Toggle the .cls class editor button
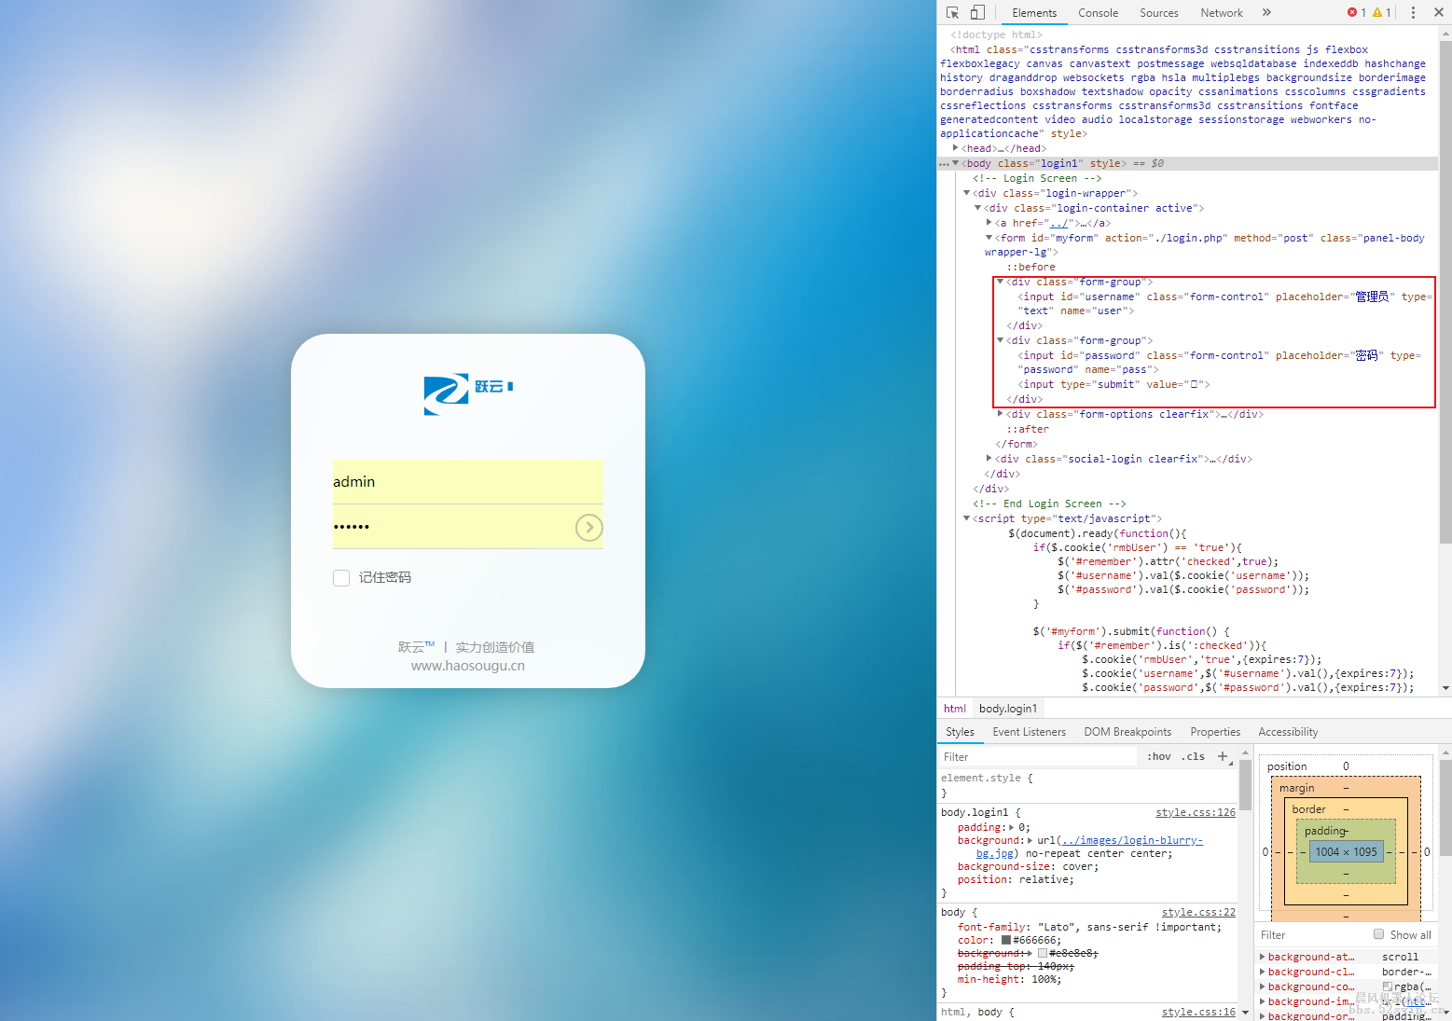 point(1195,756)
